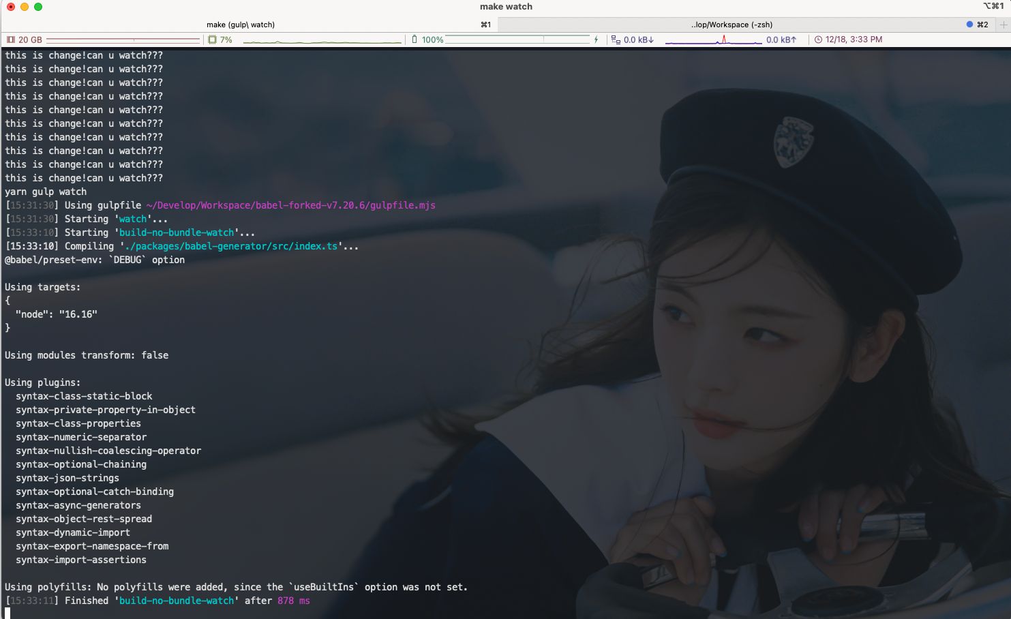Viewport: 1011px width, 619px height.
Task: Click the syntax-private-property-in-object plugin line
Action: tap(106, 410)
